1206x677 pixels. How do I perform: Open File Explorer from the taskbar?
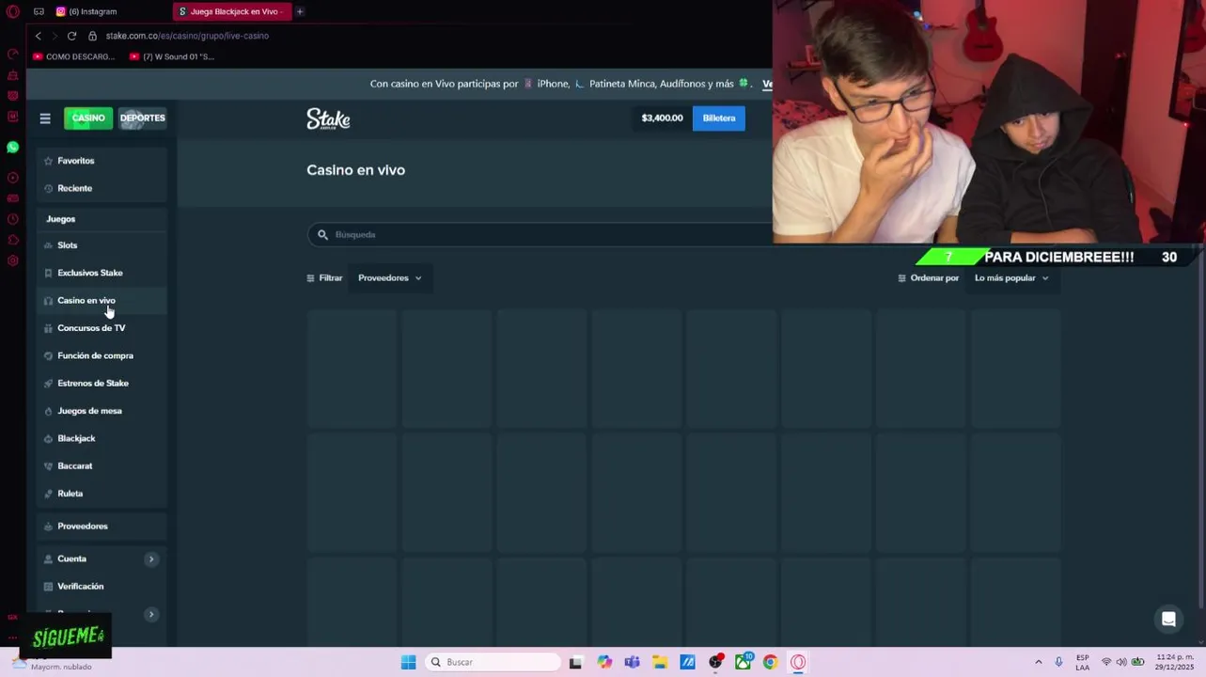click(x=660, y=662)
